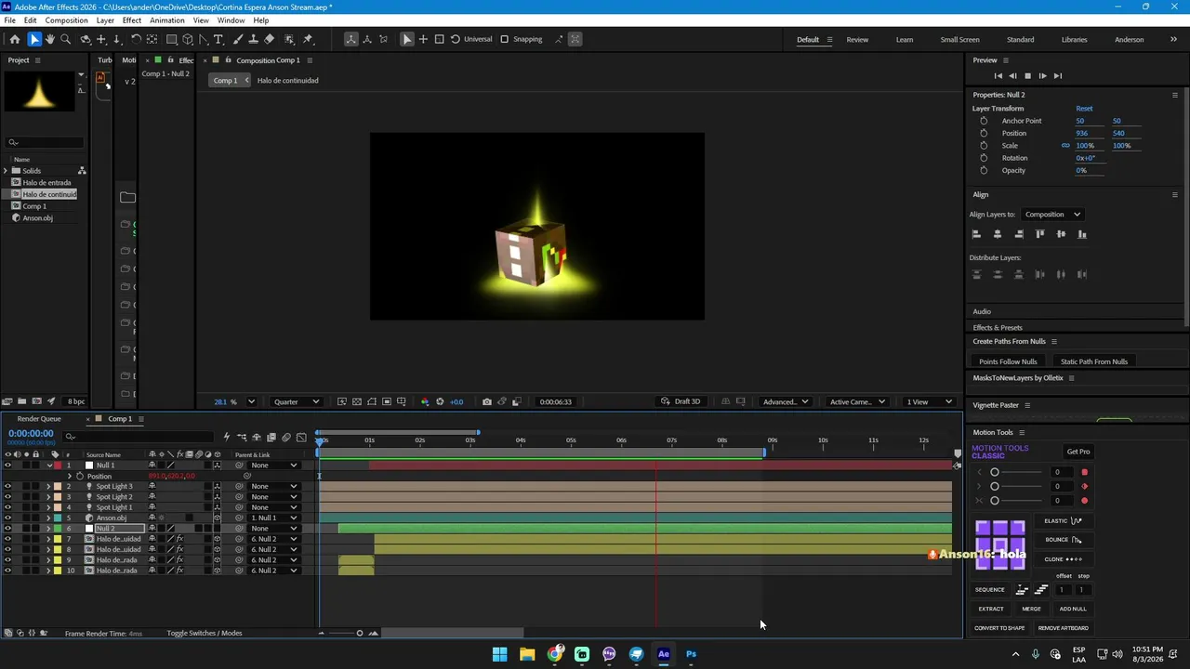This screenshot has width=1190, height=669.
Task: Select the Home icon in the toolbar
Action: pos(14,39)
